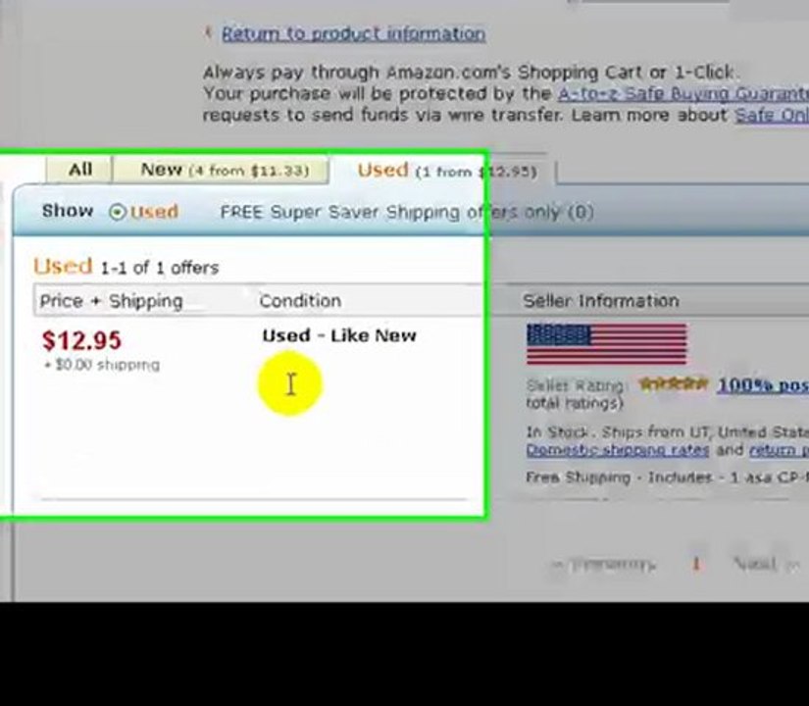
Task: Click the In Stock ships from UT text
Action: 668,432
